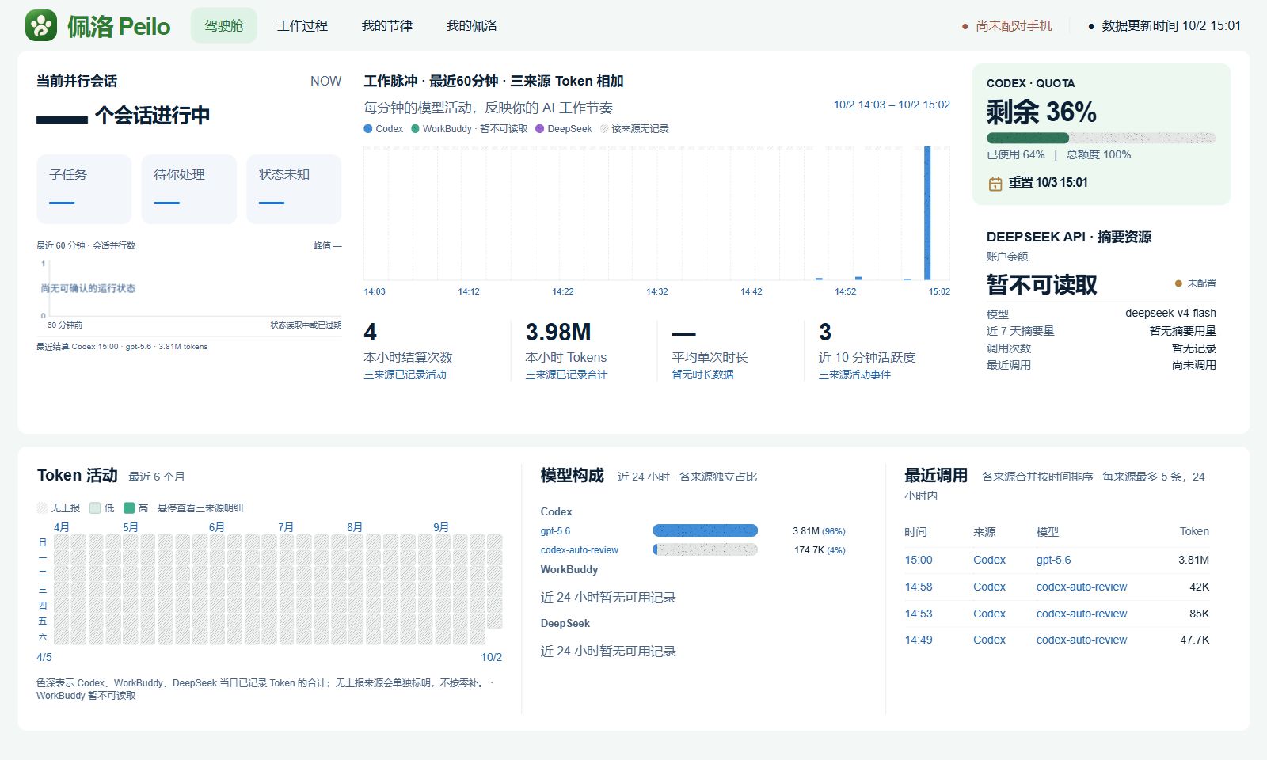This screenshot has width=1267, height=760.
Task: Click the 15:00 time in recent calls
Action: pos(919,560)
